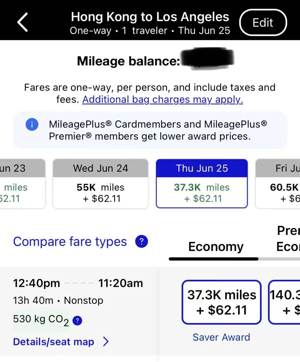This screenshot has width=300, height=362.
Task: Switch to the Premium Economy fare tab
Action: tap(288, 239)
